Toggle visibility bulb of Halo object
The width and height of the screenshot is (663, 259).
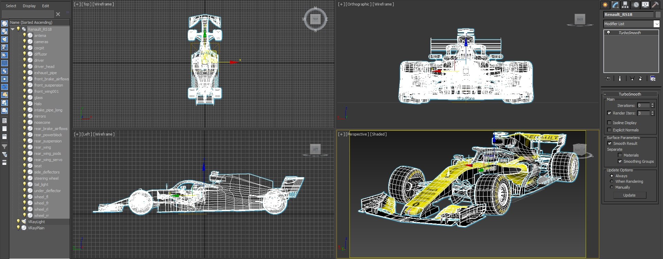tap(25, 103)
